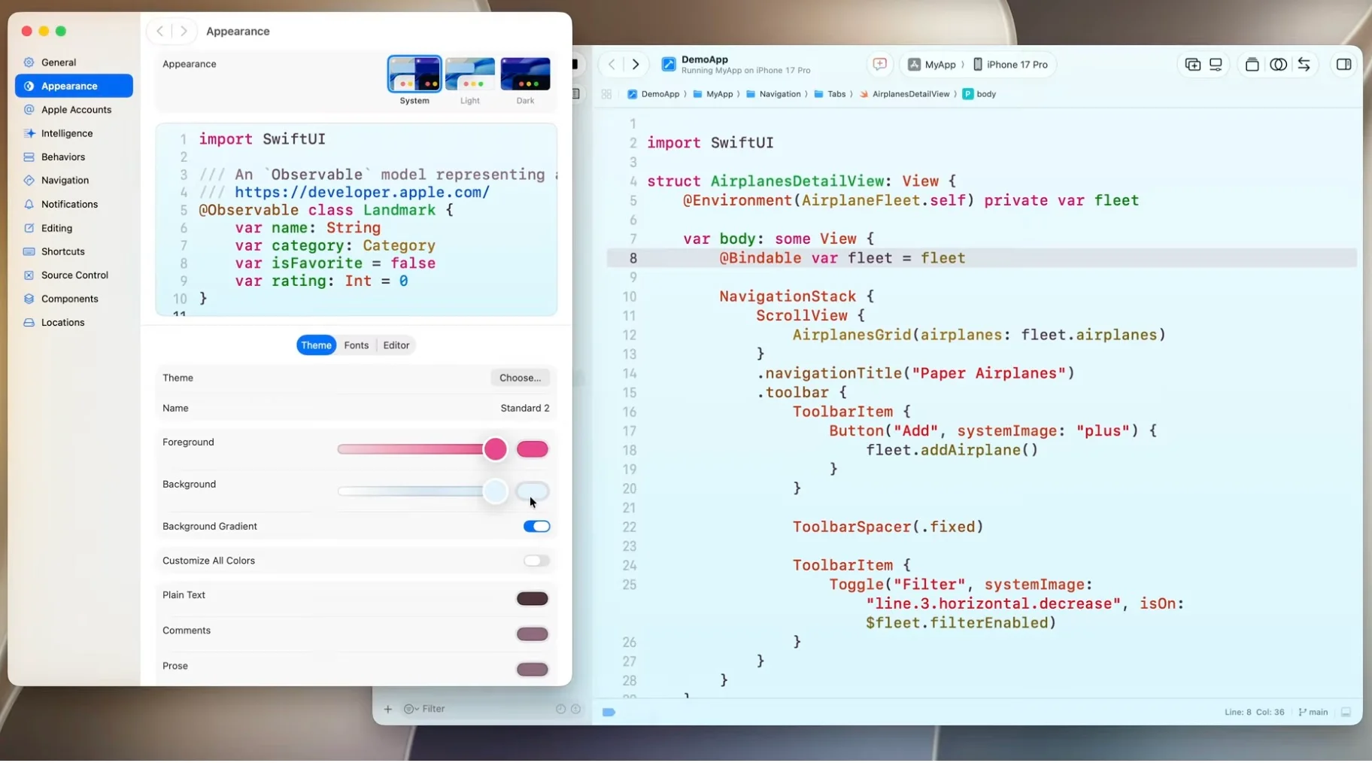Open the Comments color well
This screenshot has height=763, width=1372.
click(x=533, y=635)
